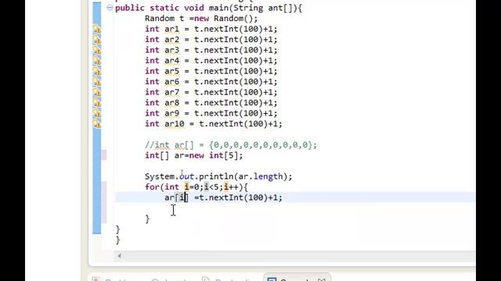Screen dimensions: 501x281
Task: Click the warning marker beside int ar6 line
Action: pyautogui.click(x=97, y=81)
